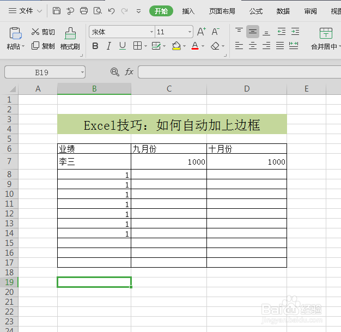Viewport: 341px width, 332px height.
Task: Click the Copy (复制) button
Action: coord(43,46)
